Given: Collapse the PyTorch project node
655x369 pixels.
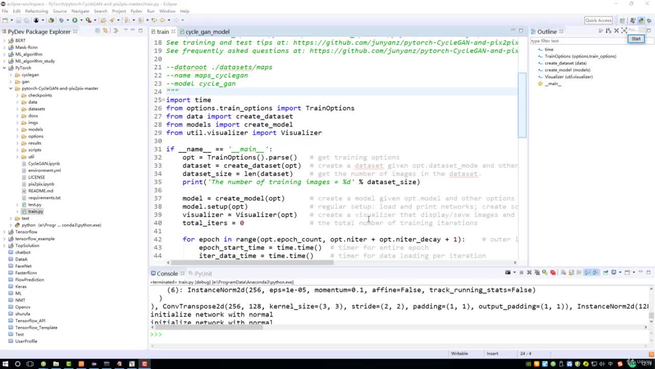Looking at the screenshot, I should (x=5, y=68).
